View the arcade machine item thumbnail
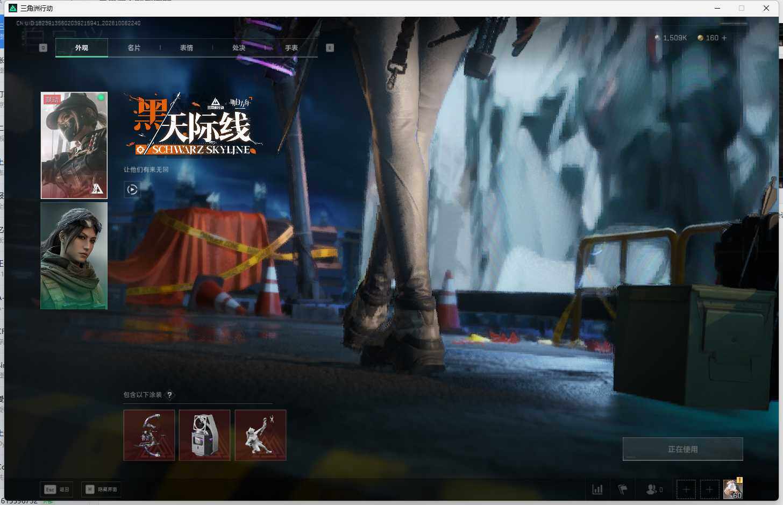Screen dimensions: 783x505 (x=204, y=435)
